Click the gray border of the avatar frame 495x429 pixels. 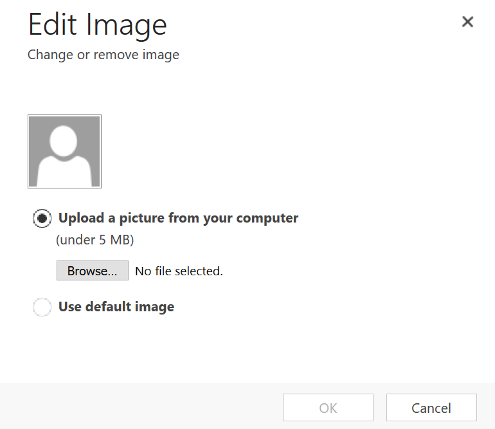(28, 152)
